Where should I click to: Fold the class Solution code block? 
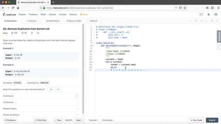click(93, 43)
